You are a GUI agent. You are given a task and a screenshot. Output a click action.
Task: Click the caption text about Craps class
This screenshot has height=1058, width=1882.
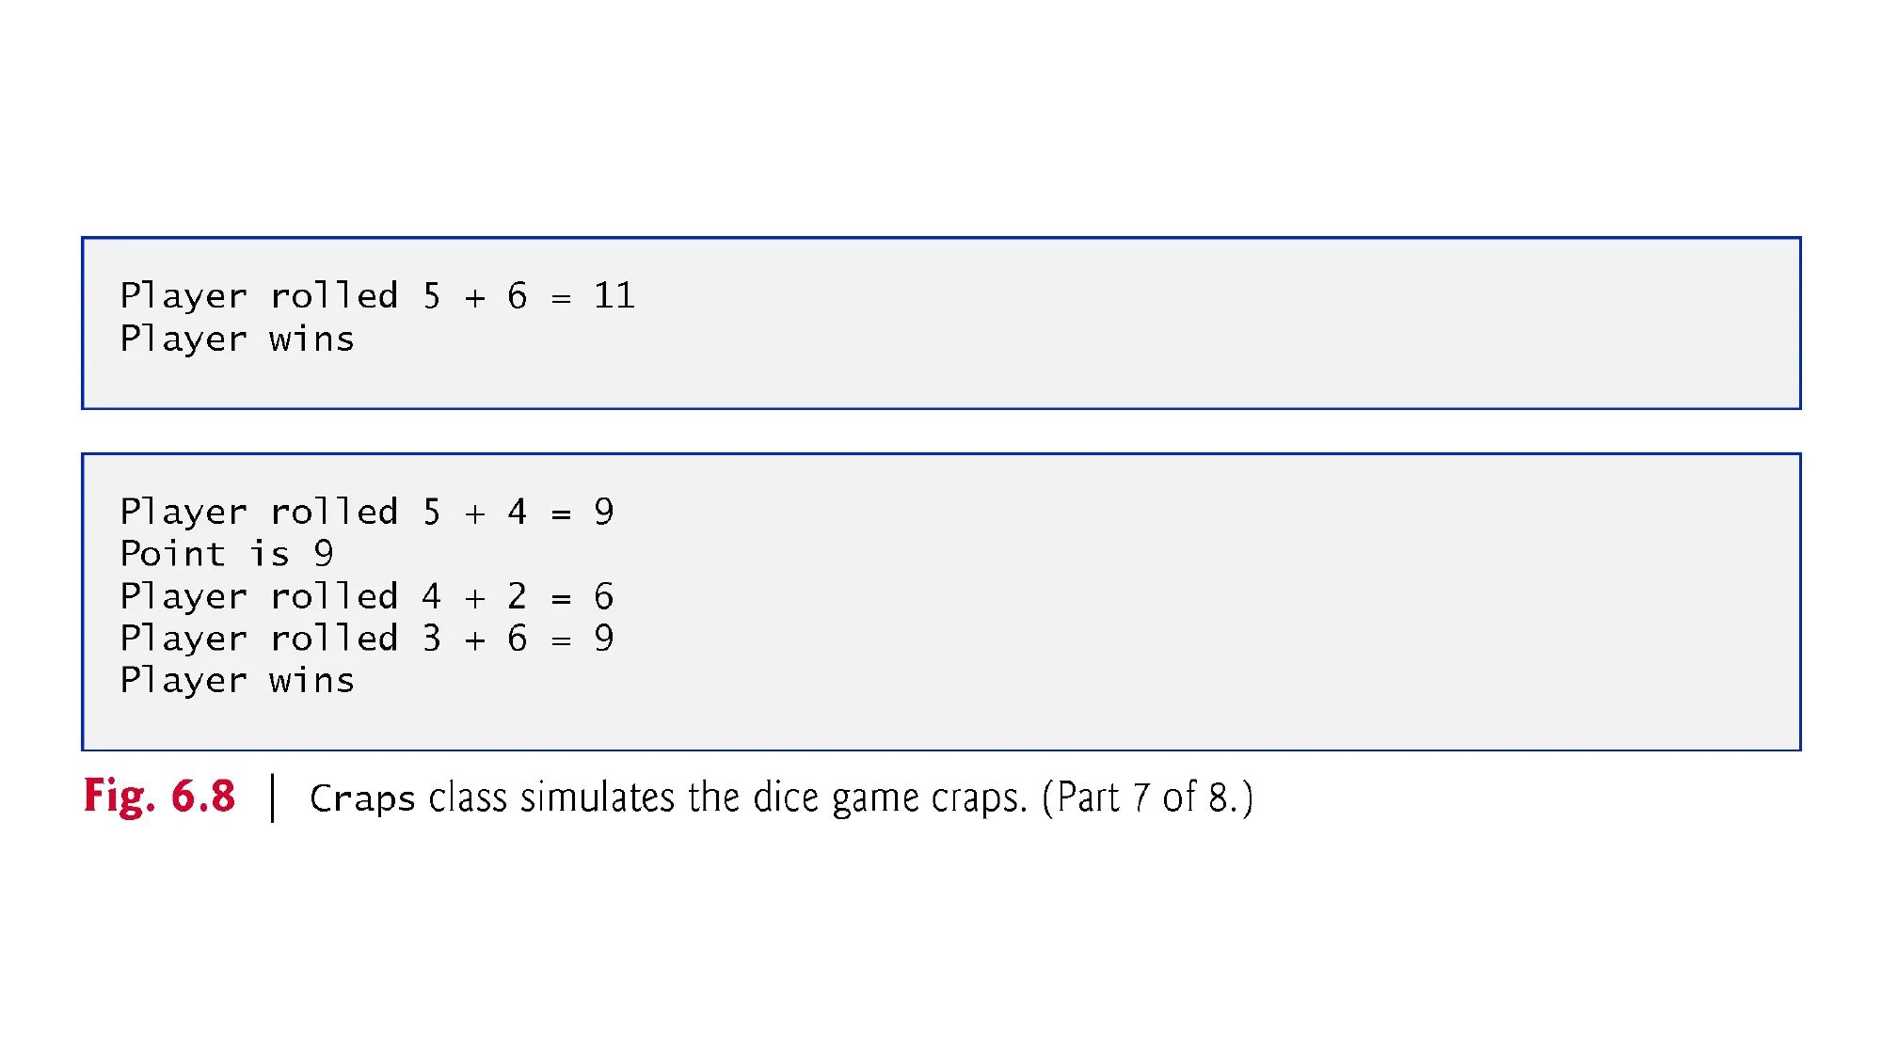tap(781, 797)
